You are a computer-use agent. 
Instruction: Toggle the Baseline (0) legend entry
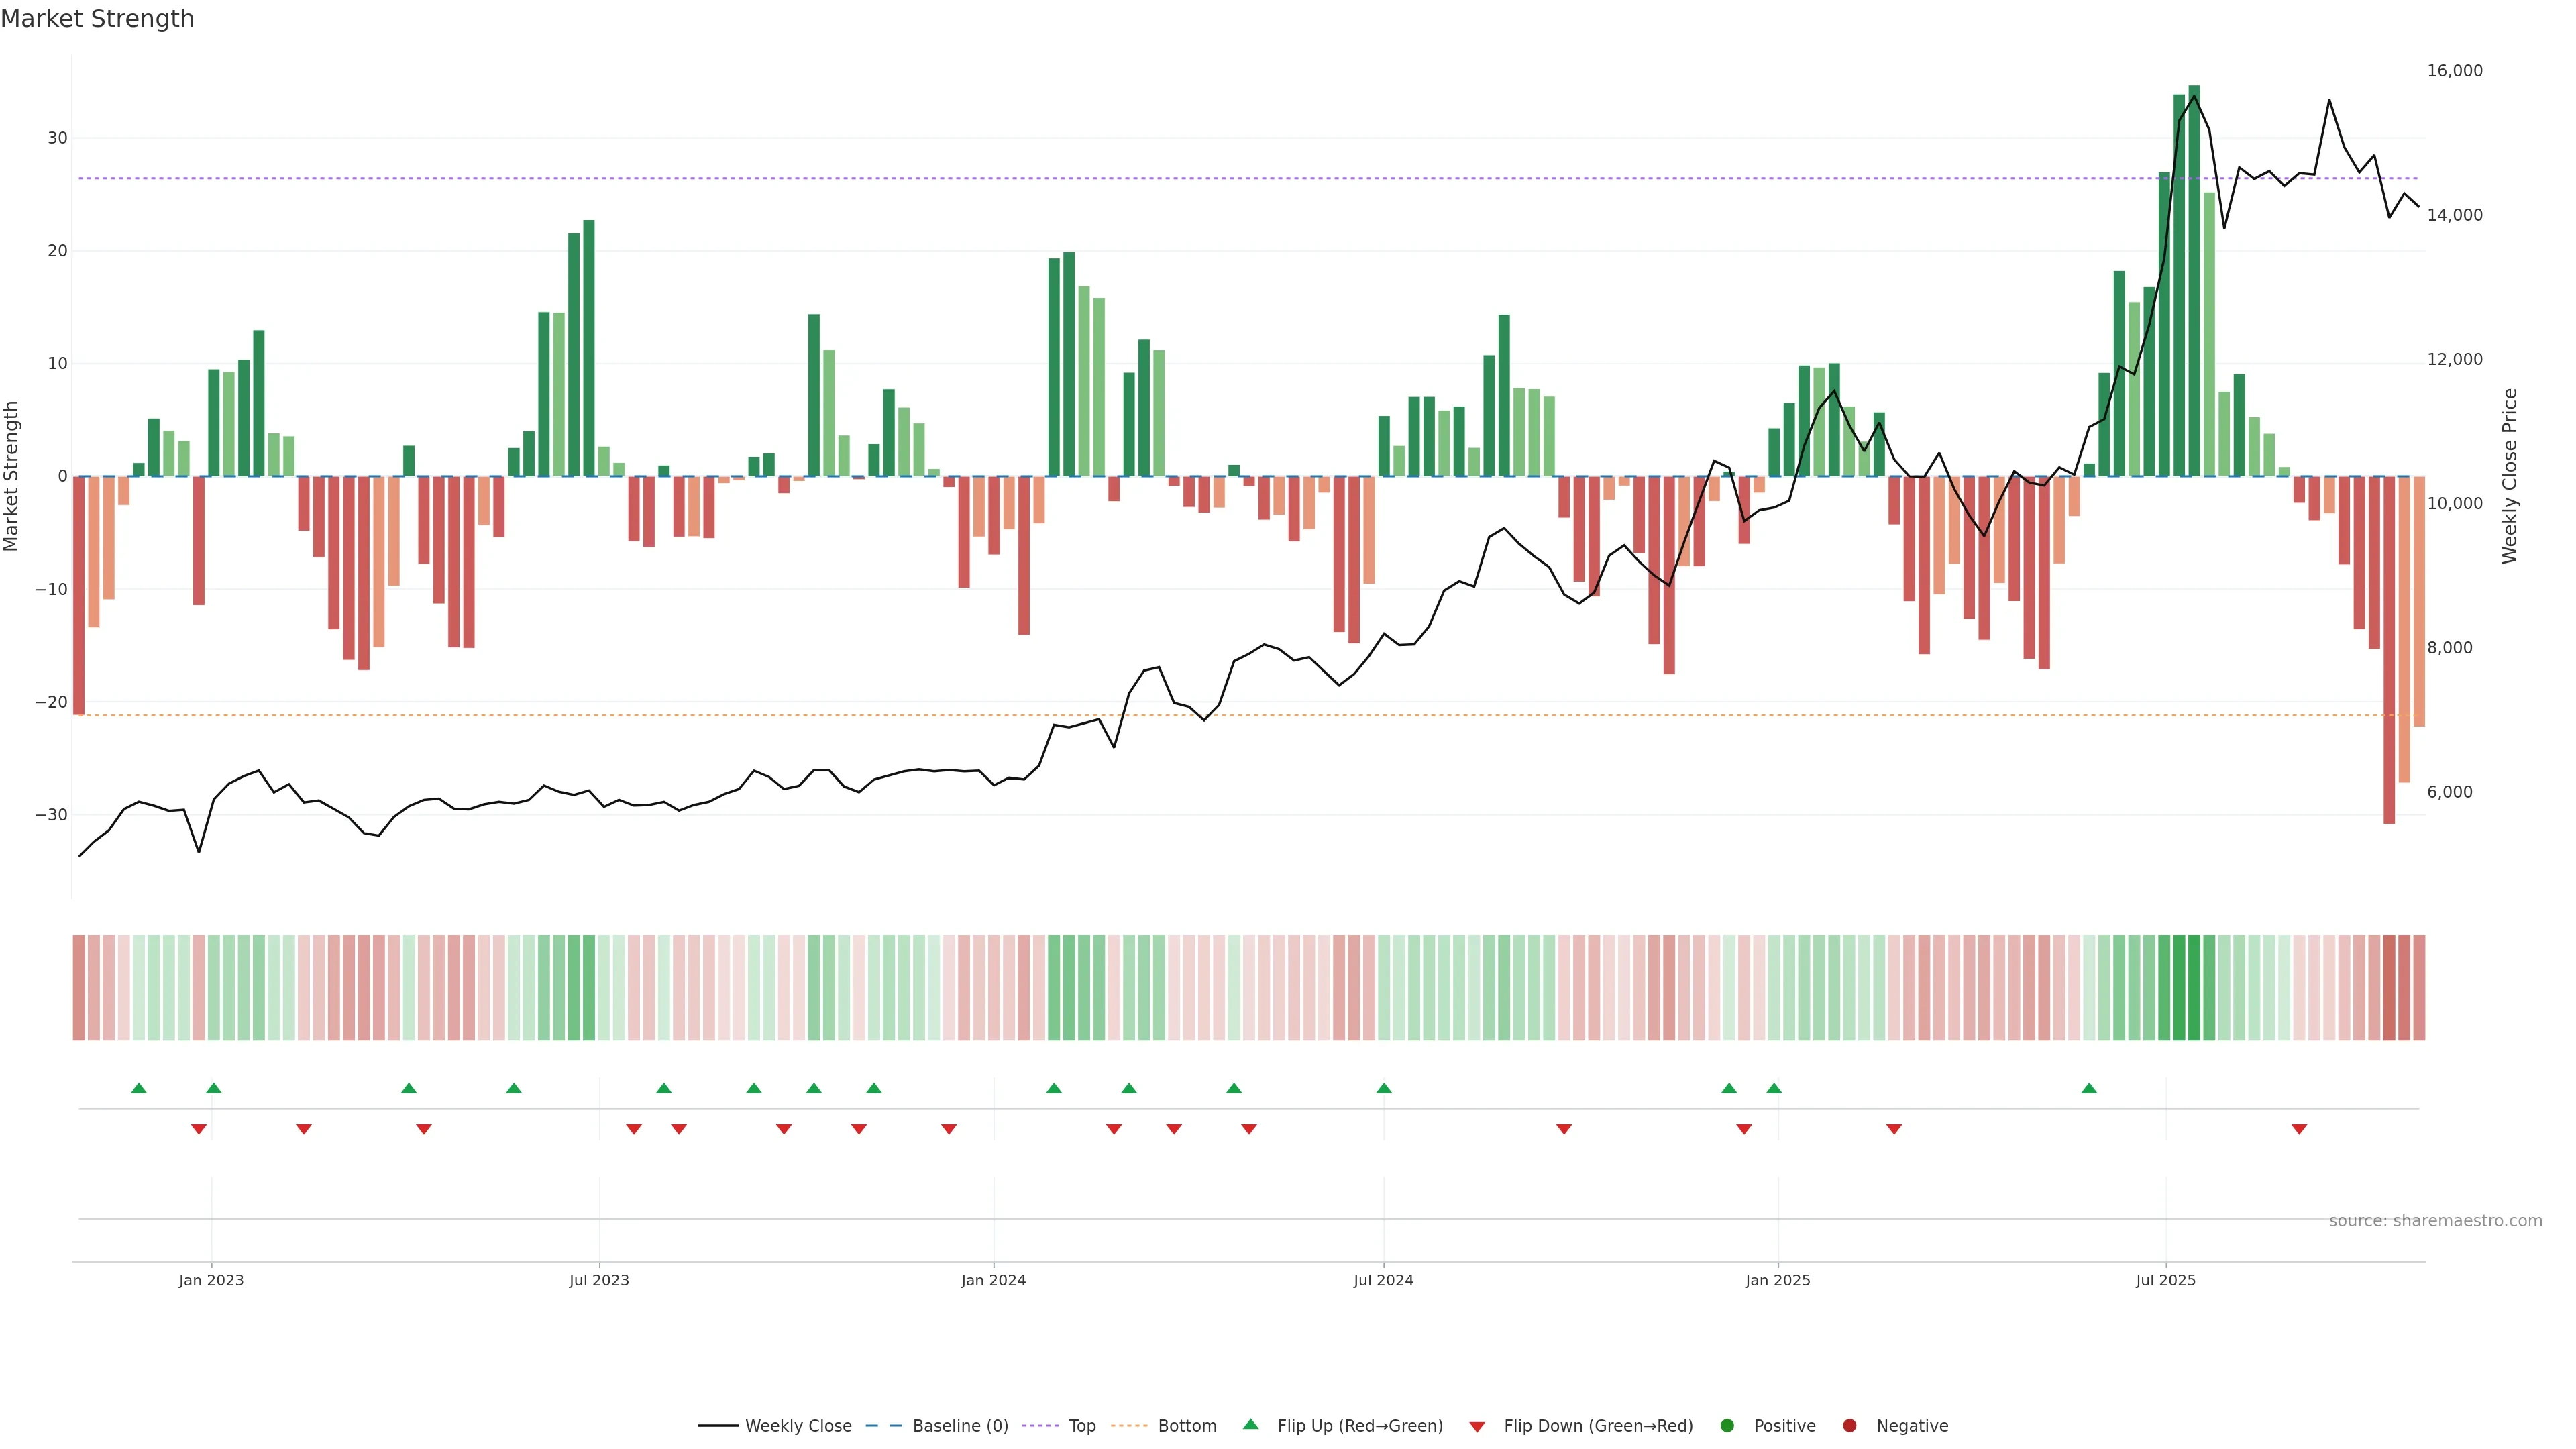click(960, 1426)
